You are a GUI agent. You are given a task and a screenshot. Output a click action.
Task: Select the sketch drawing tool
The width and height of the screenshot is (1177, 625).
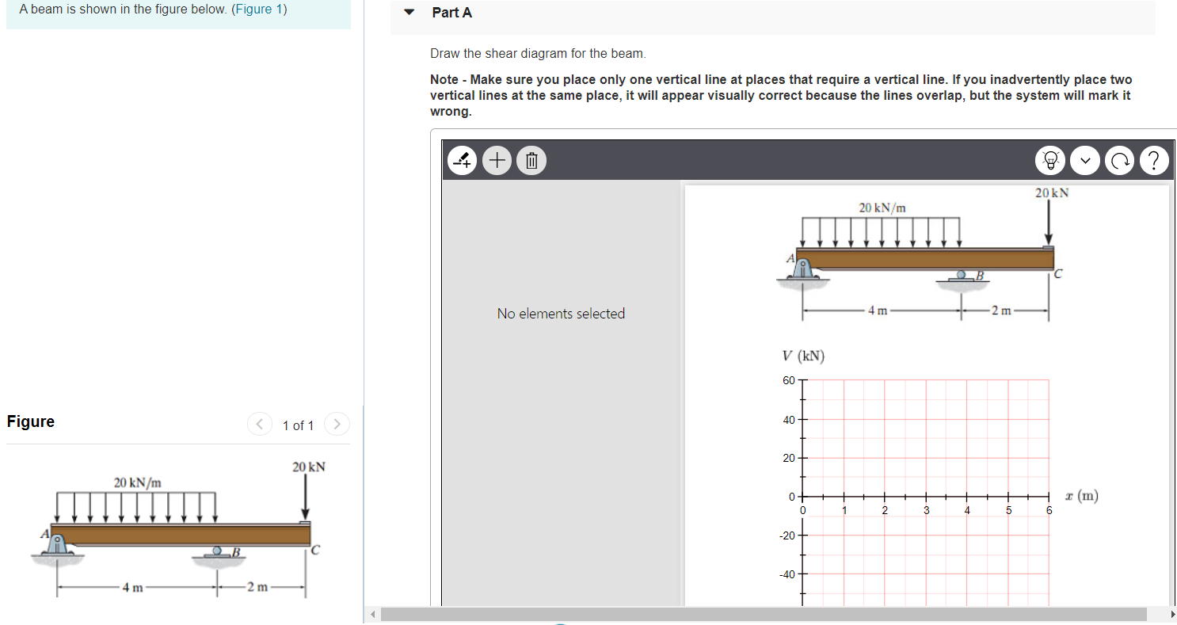click(x=462, y=160)
